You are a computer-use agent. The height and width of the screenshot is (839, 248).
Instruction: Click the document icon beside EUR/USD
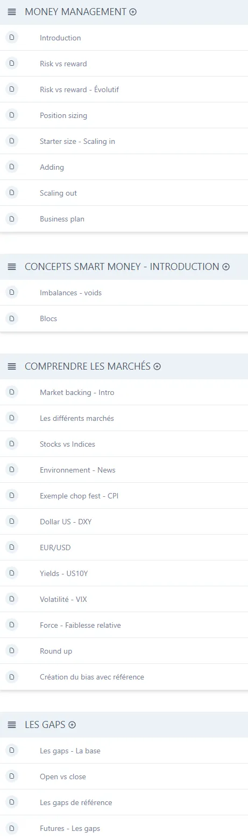(12, 547)
